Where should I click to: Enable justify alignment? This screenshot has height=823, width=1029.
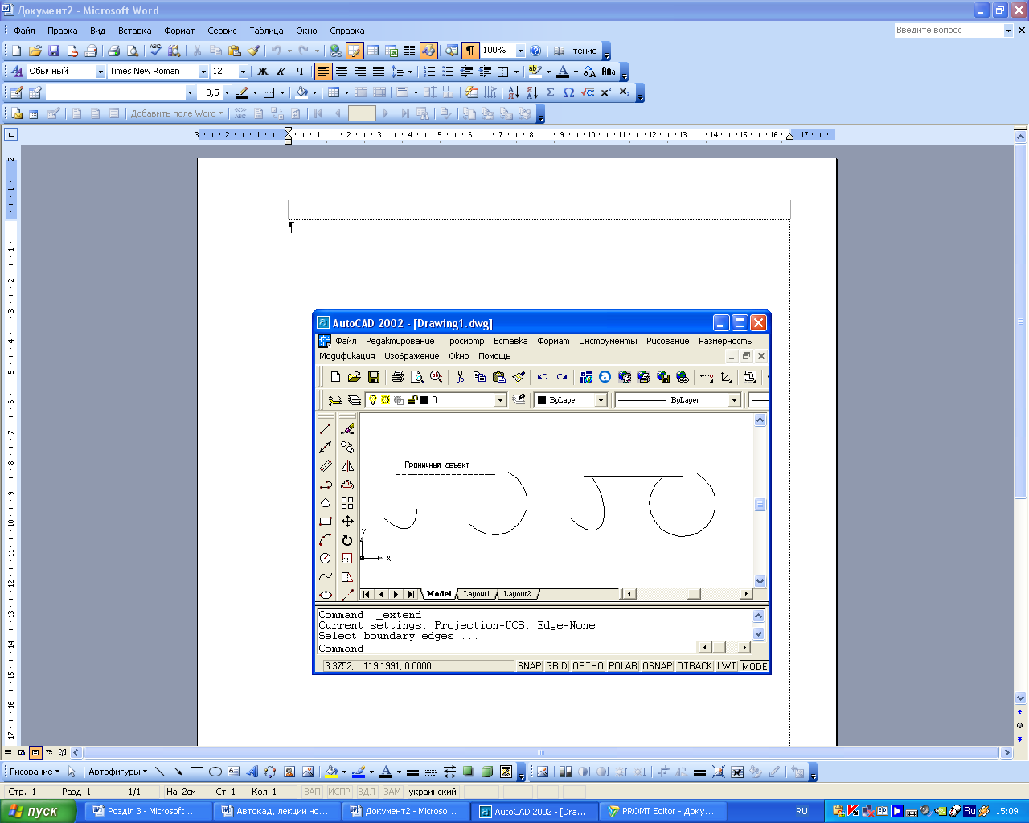tap(379, 72)
